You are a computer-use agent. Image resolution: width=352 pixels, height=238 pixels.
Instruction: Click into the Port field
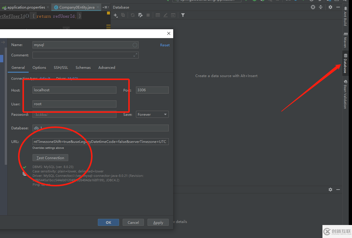(152, 90)
